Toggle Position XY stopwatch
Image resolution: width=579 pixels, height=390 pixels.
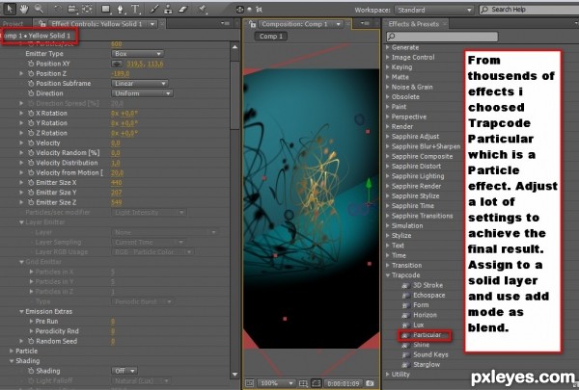(x=31, y=64)
